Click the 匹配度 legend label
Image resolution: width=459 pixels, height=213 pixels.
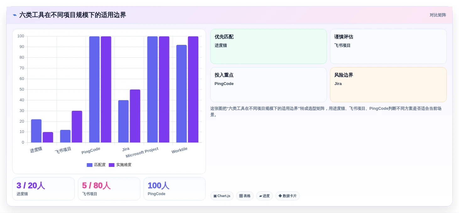point(100,165)
